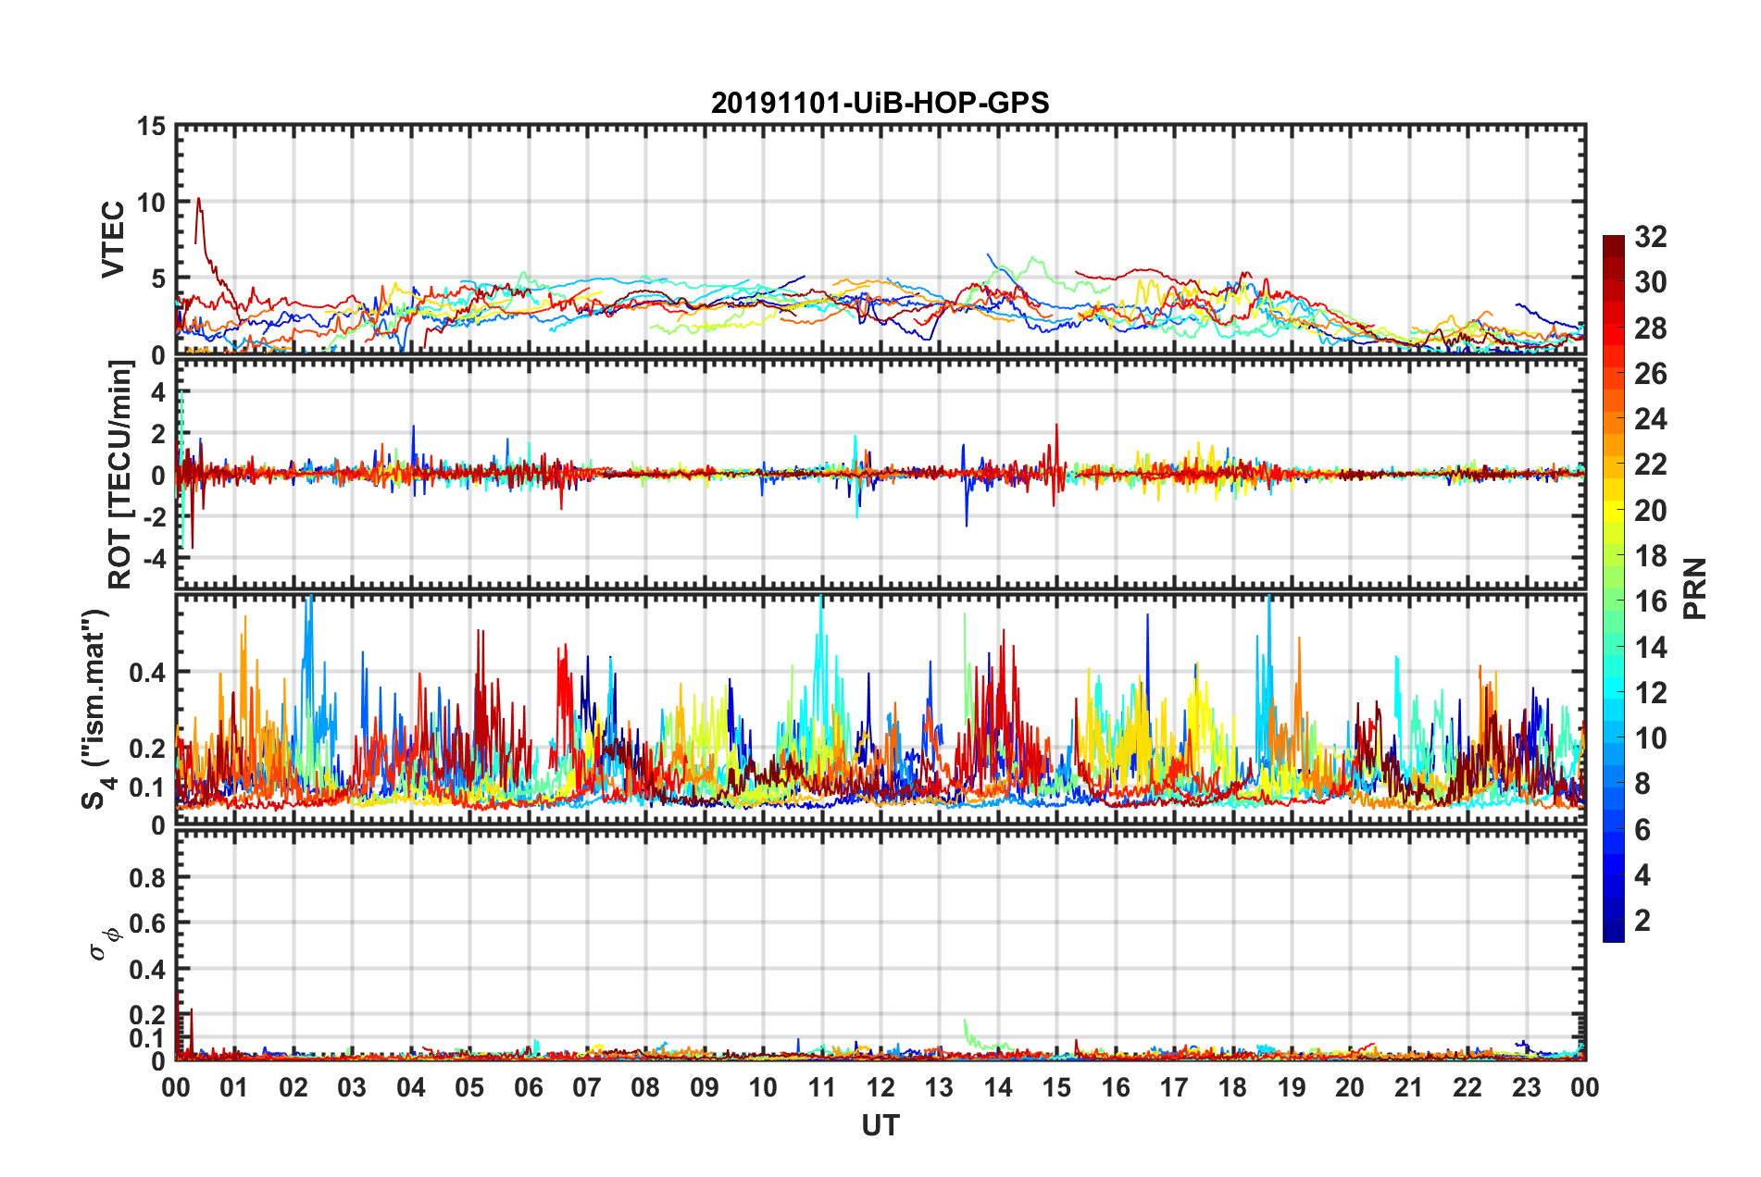Click x-axis tick label 18
The image size is (1761, 1177).
click(1232, 1087)
